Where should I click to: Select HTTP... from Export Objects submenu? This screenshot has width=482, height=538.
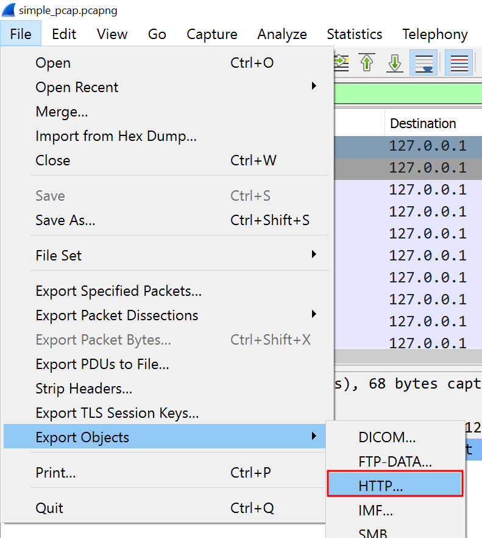coord(381,486)
